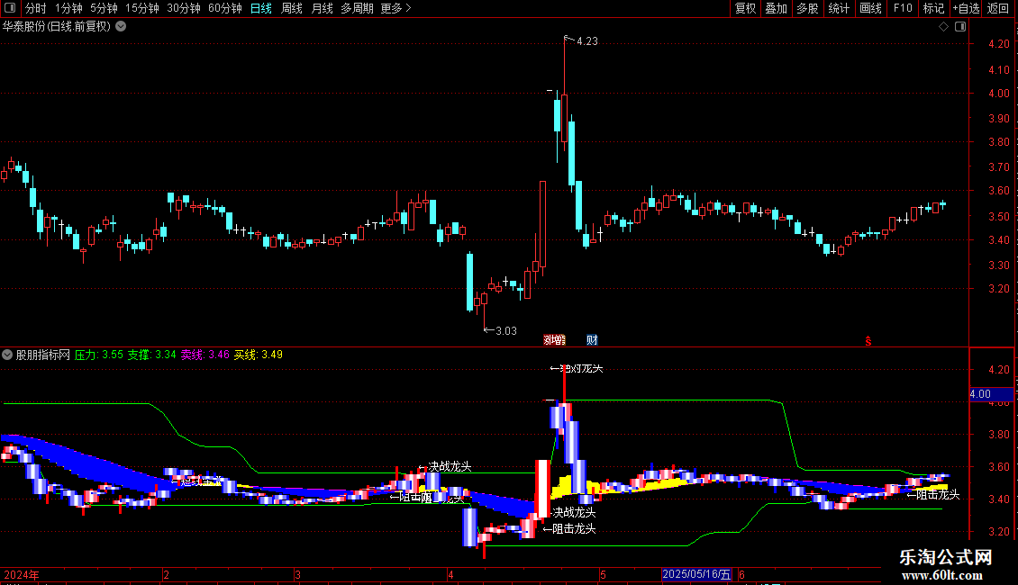
Task: Switch to the 分时 tab
Action: point(36,8)
